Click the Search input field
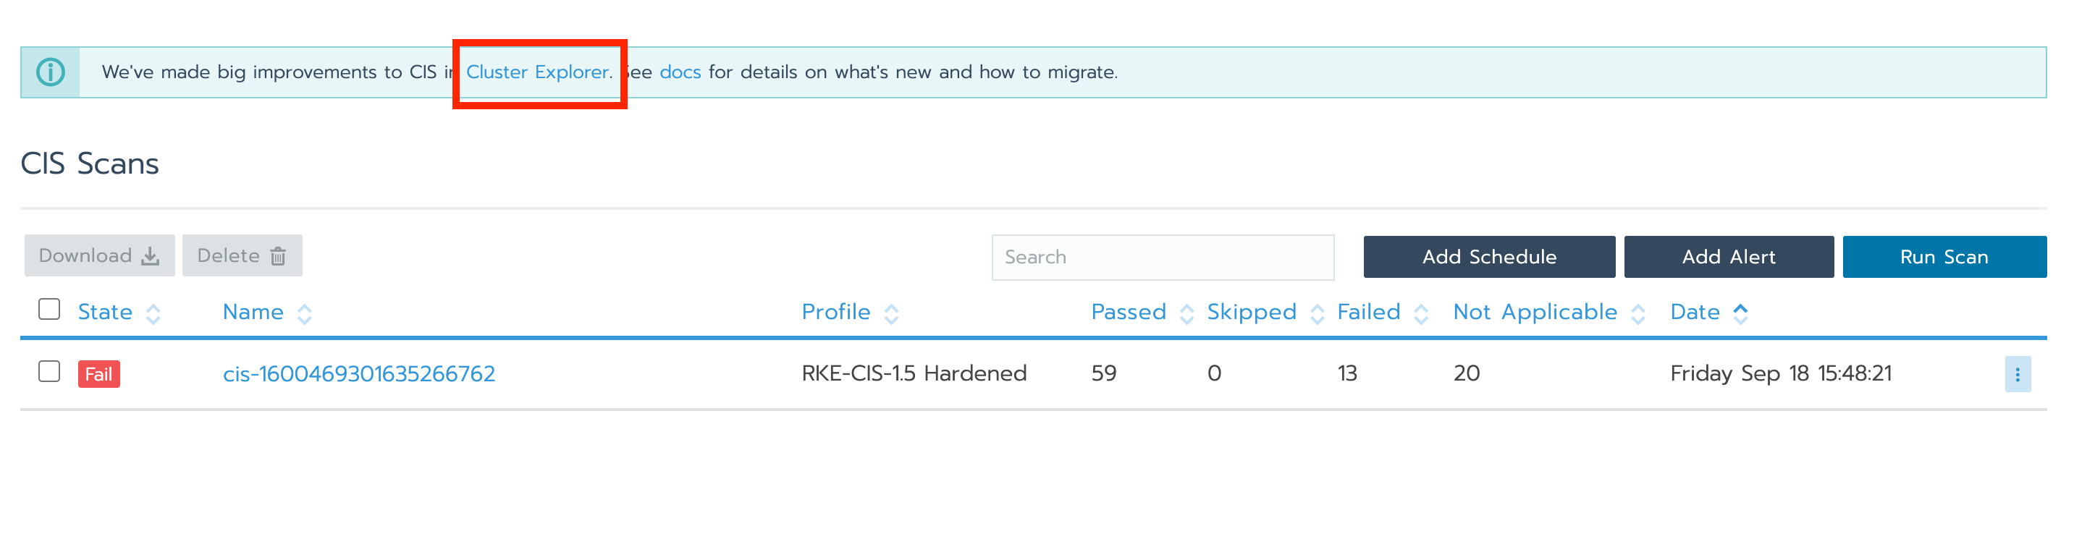 [1163, 257]
